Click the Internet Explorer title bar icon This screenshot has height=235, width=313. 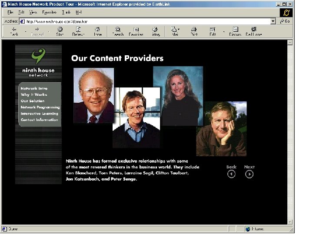point(4,4)
